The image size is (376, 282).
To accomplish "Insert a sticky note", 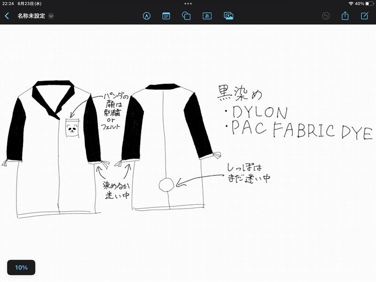I will coord(166,16).
